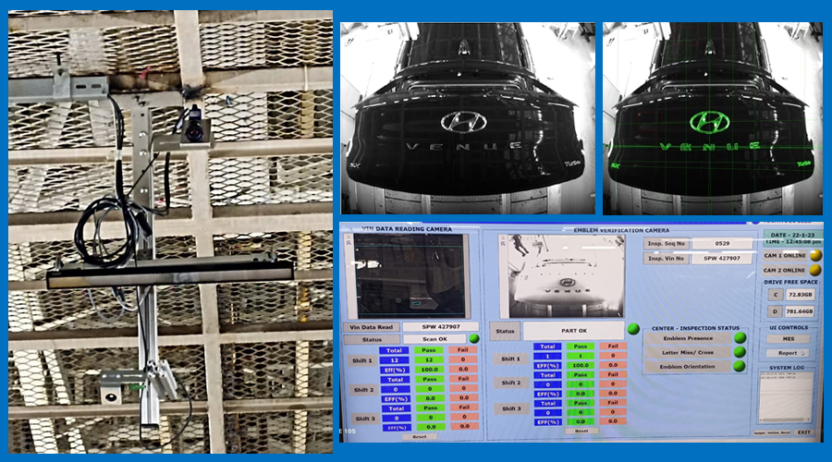Open the MES control
832x462 pixels.
(x=789, y=338)
